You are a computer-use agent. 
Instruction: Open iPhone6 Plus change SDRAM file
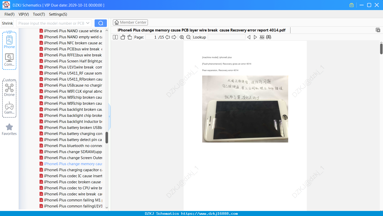tap(71, 152)
